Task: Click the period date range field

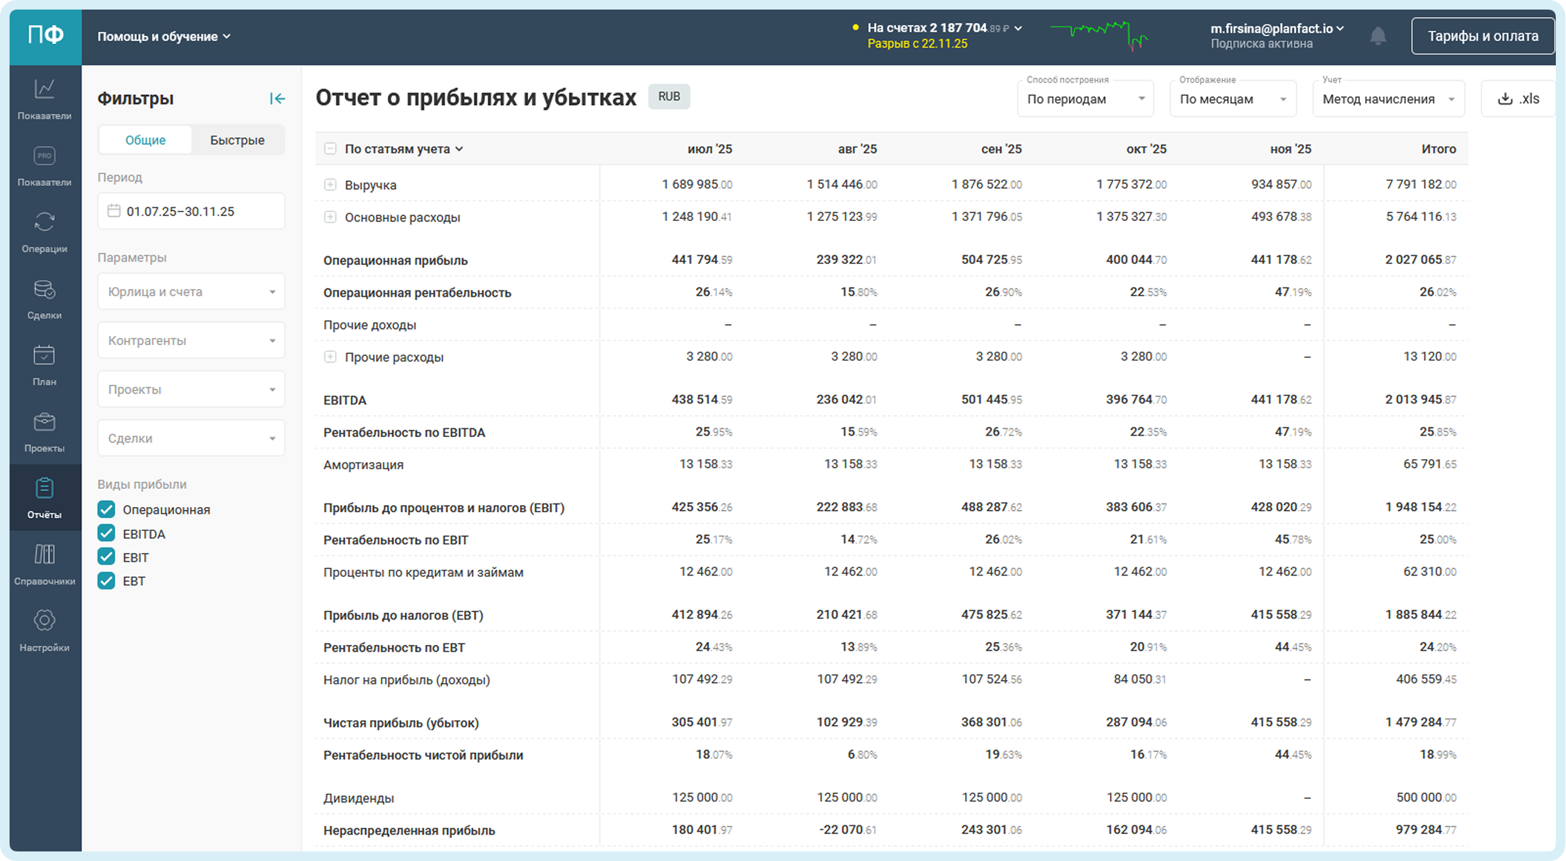Action: (x=191, y=211)
